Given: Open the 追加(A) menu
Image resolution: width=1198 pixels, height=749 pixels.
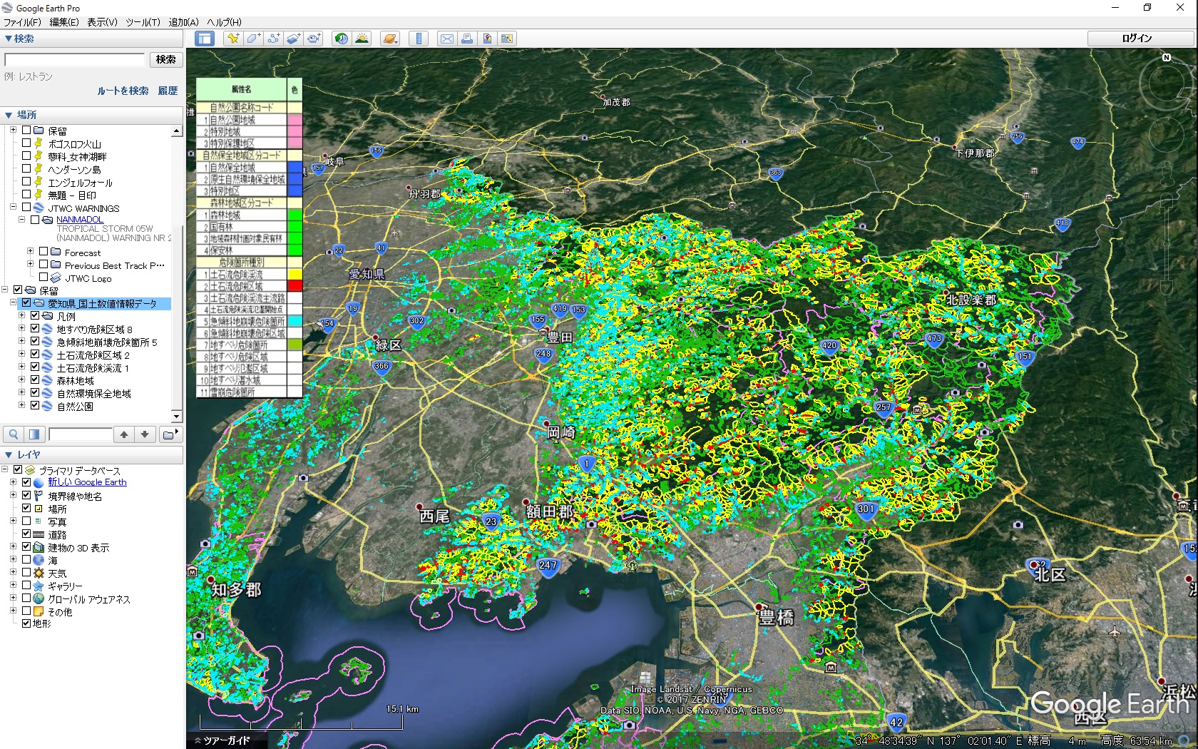Looking at the screenshot, I should [183, 22].
